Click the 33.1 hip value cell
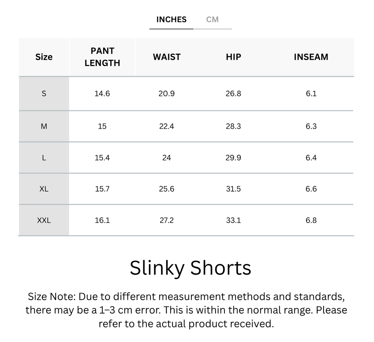The height and width of the screenshot is (342, 374). (233, 221)
